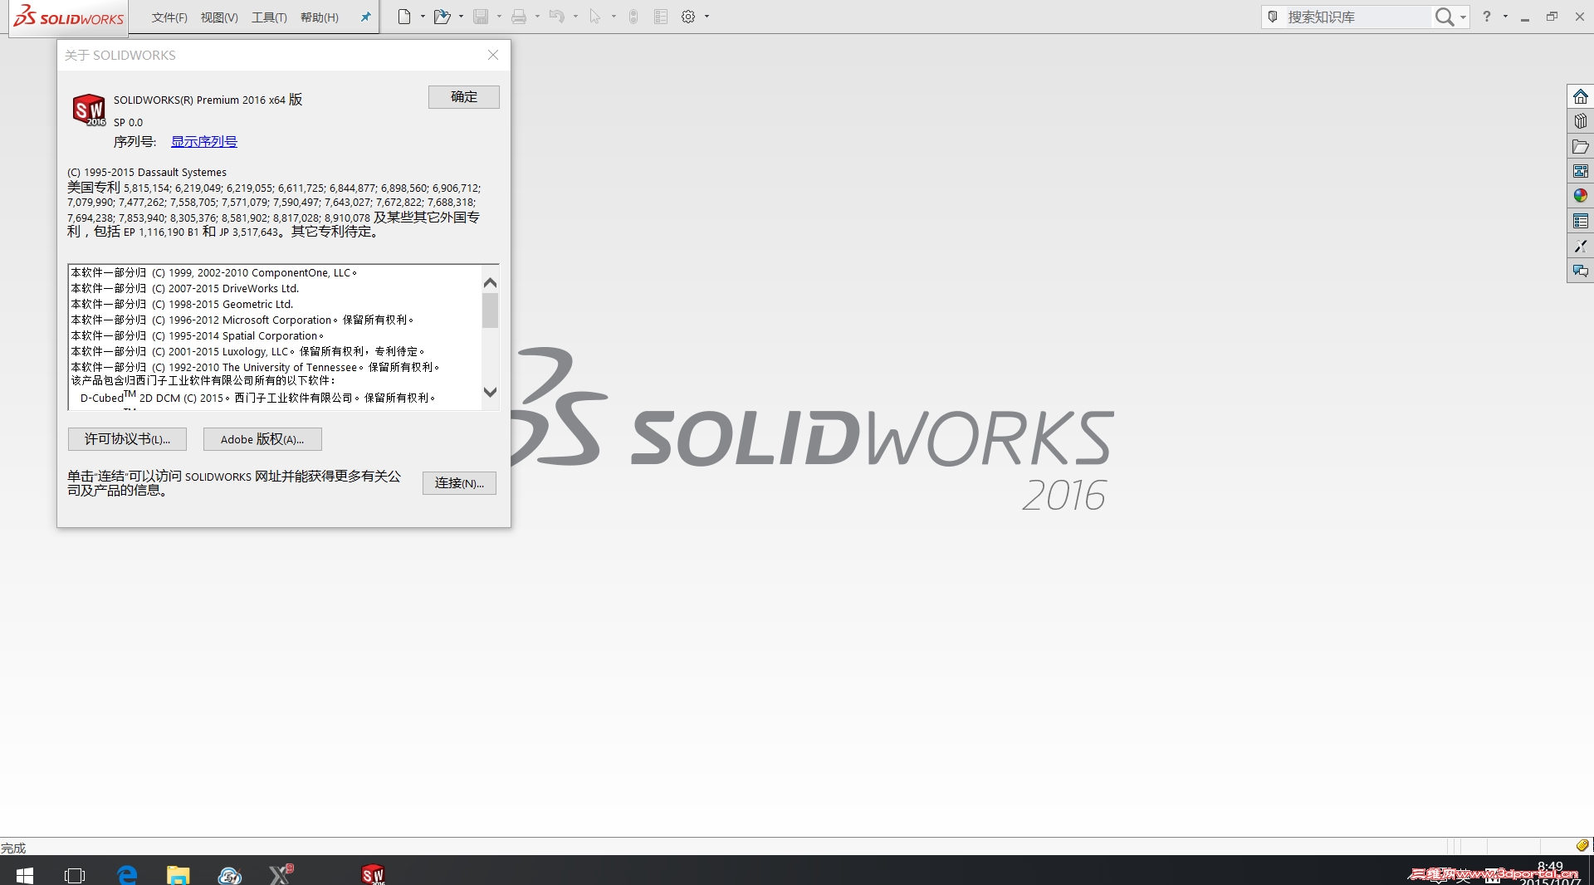Launch Microsoft Edge from taskbar

tap(127, 874)
